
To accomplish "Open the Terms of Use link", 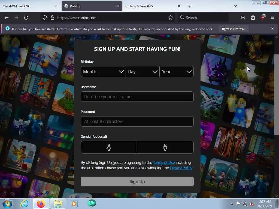I will point(164,162).
